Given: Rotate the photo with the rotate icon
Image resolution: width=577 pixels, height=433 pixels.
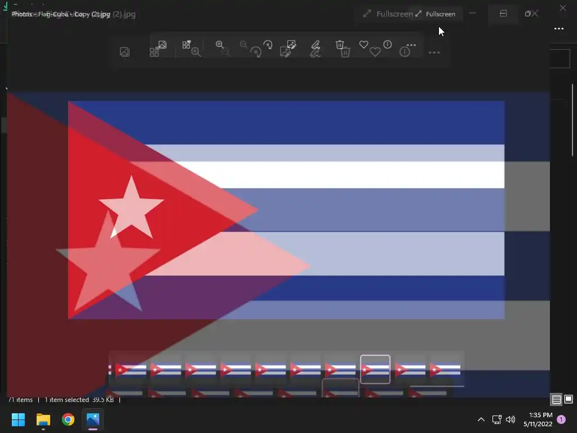Looking at the screenshot, I should [268, 45].
